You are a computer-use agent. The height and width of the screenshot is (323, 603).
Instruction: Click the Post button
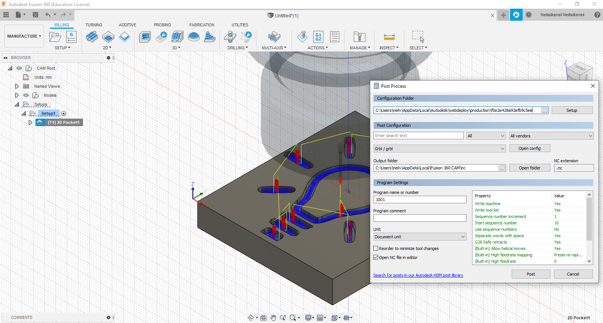click(x=531, y=274)
